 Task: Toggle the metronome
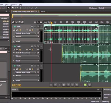pyautogui.click(x=35, y=22)
